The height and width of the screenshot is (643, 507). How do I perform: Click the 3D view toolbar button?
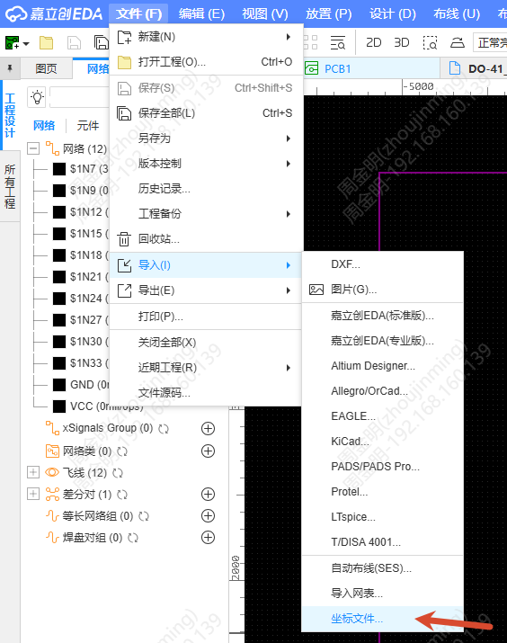pyautogui.click(x=401, y=42)
